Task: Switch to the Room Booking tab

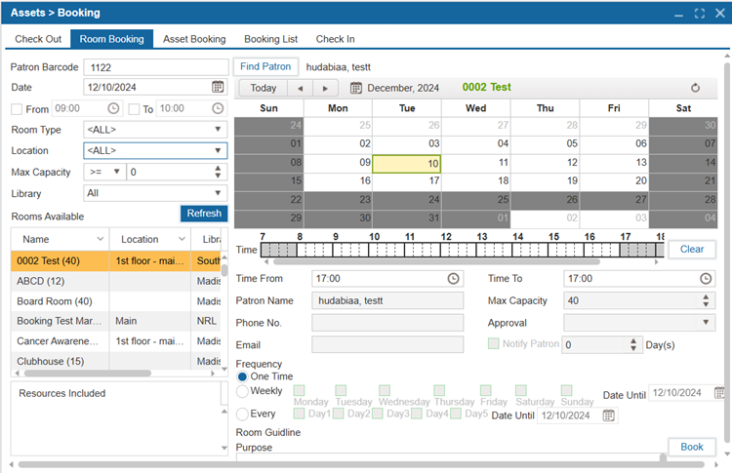Action: 111,39
